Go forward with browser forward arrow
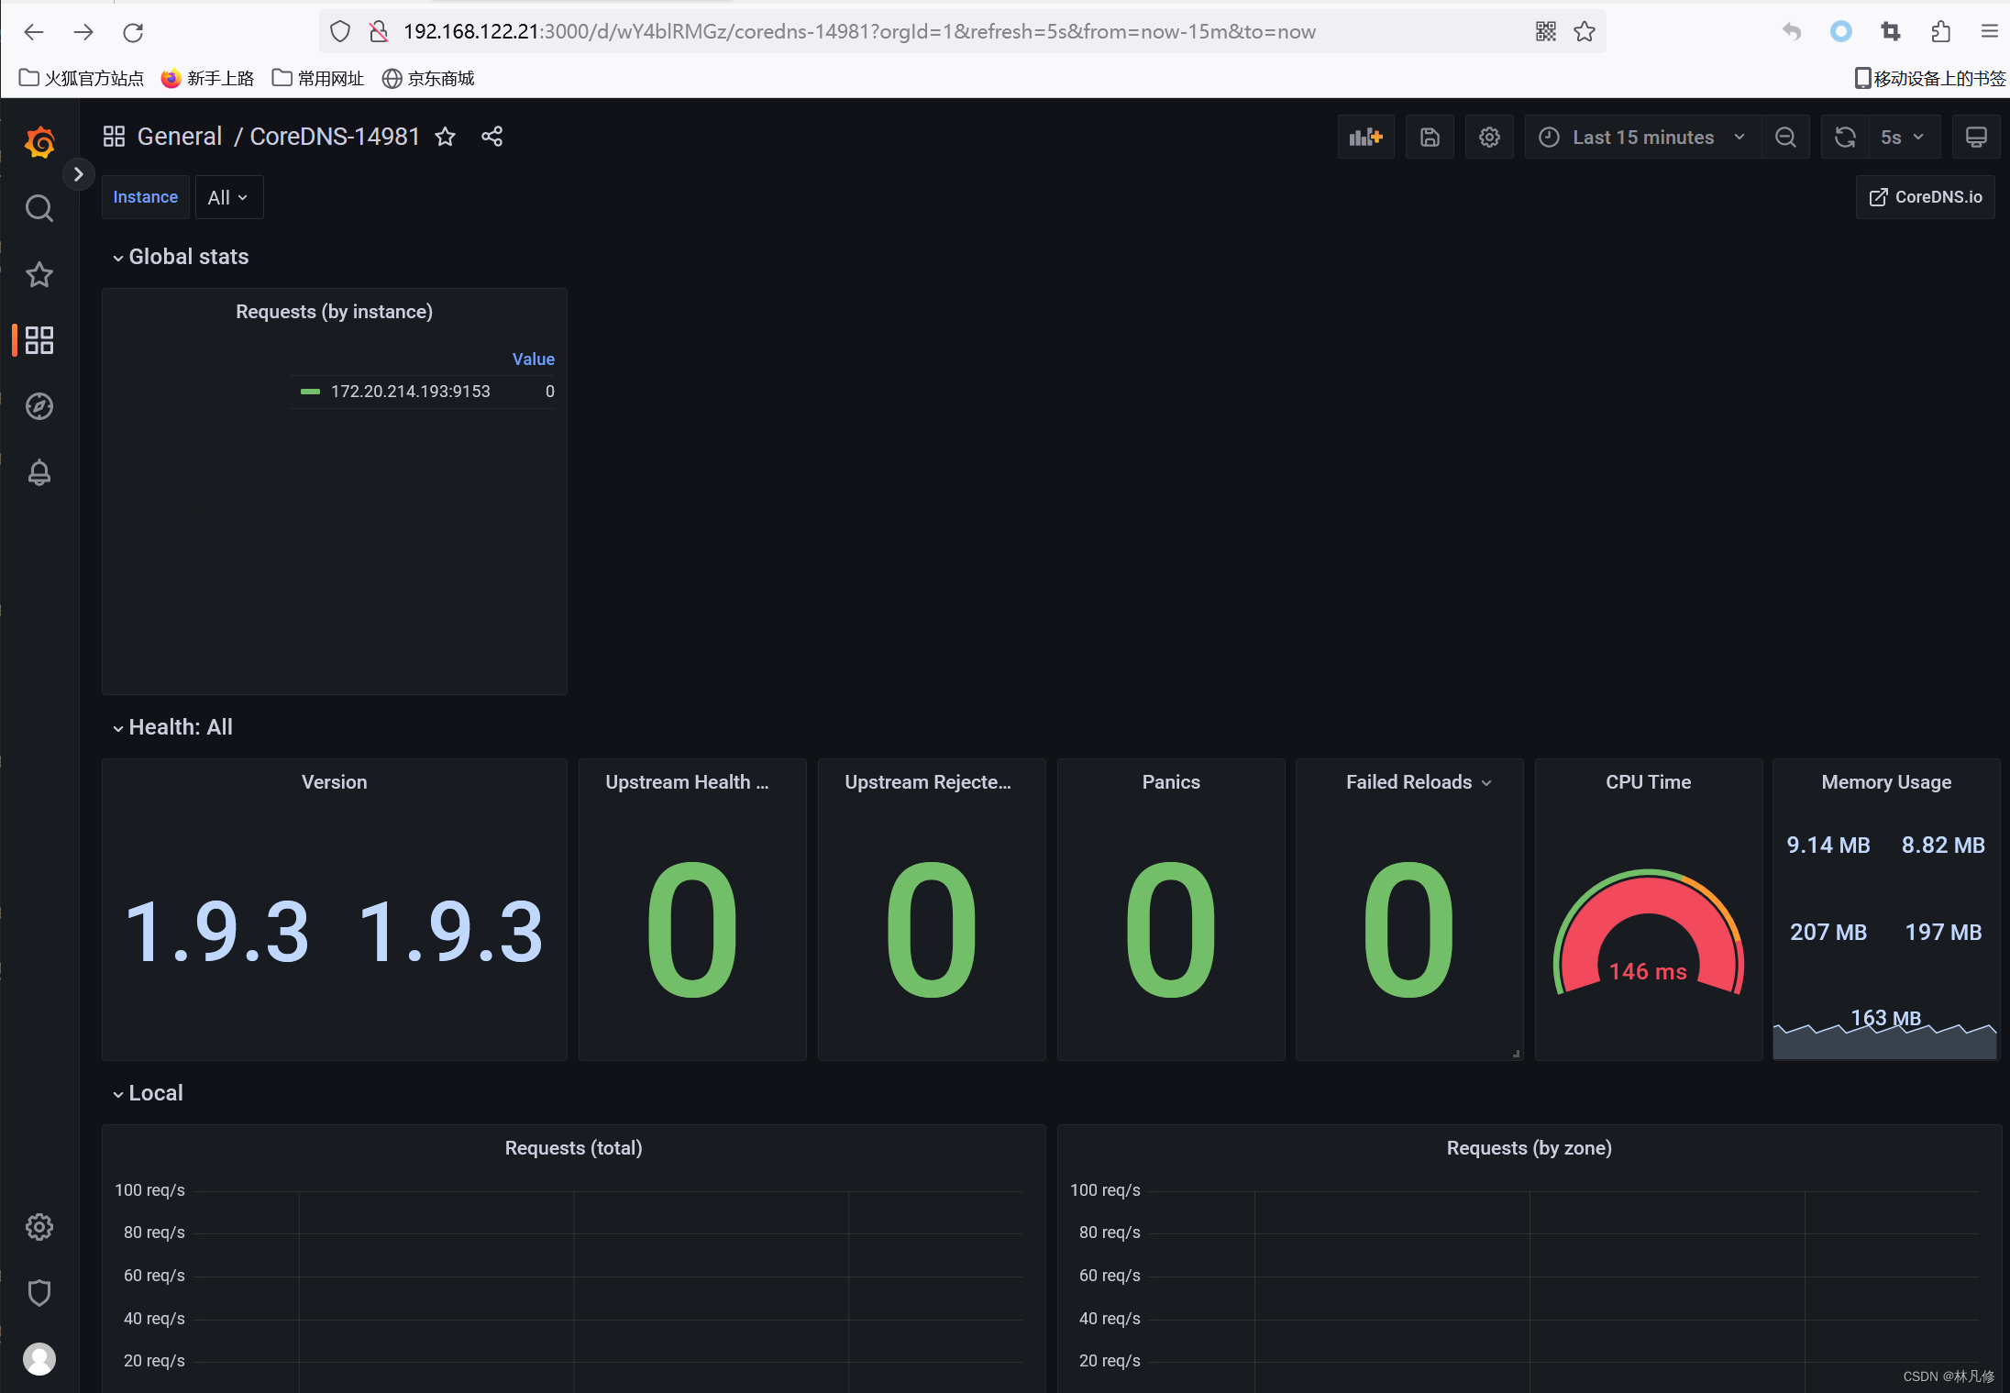The width and height of the screenshot is (2010, 1393). 83,32
